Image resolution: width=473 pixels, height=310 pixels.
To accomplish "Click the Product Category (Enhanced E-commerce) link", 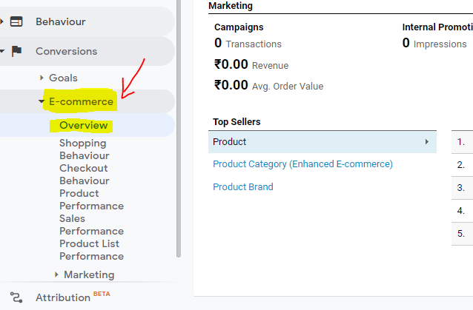I will pyautogui.click(x=302, y=164).
